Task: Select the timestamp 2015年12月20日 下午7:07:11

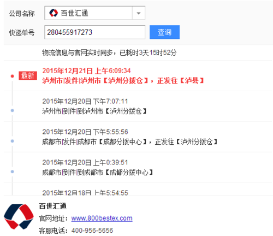Action: (85, 101)
